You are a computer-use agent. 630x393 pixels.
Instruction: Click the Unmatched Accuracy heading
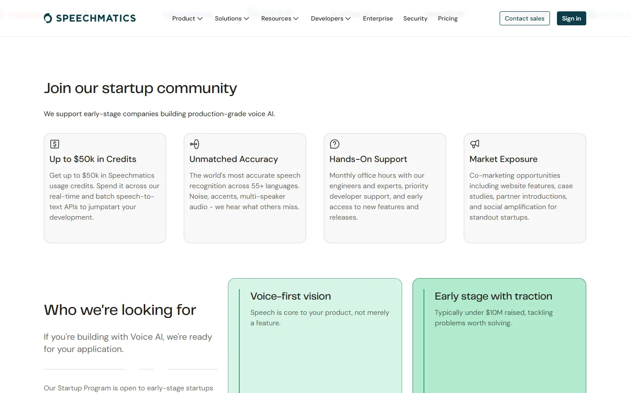[x=234, y=159]
